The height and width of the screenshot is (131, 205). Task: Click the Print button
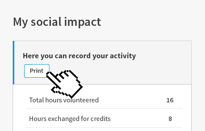[x=37, y=71]
